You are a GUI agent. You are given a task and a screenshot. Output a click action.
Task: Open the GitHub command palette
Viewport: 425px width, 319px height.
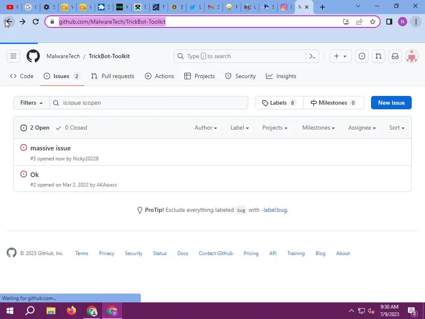coord(313,56)
